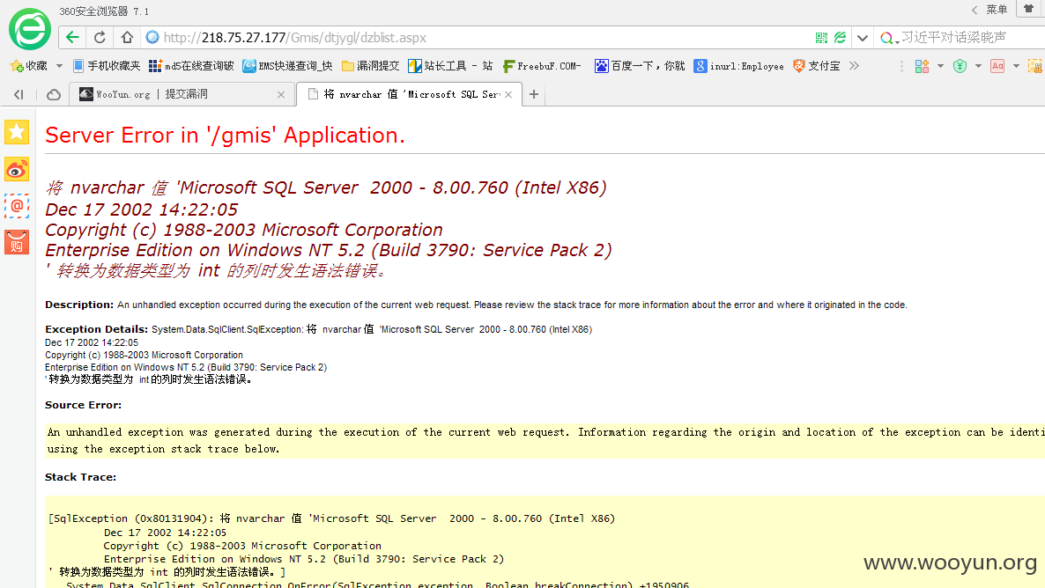Open md5在线查询破 bookmark

tap(191, 66)
